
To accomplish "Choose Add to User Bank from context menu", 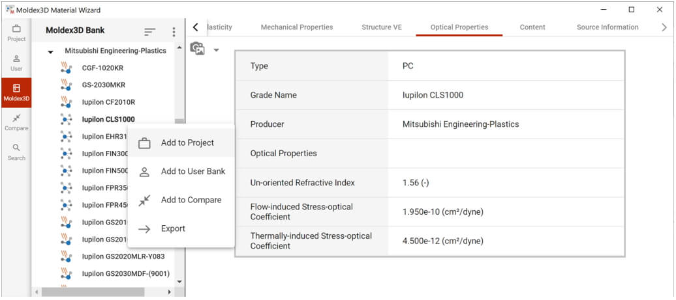I will [x=181, y=172].
